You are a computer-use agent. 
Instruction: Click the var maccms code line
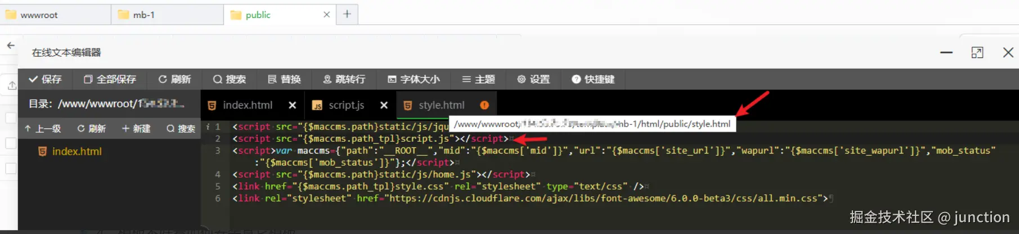click(614, 156)
